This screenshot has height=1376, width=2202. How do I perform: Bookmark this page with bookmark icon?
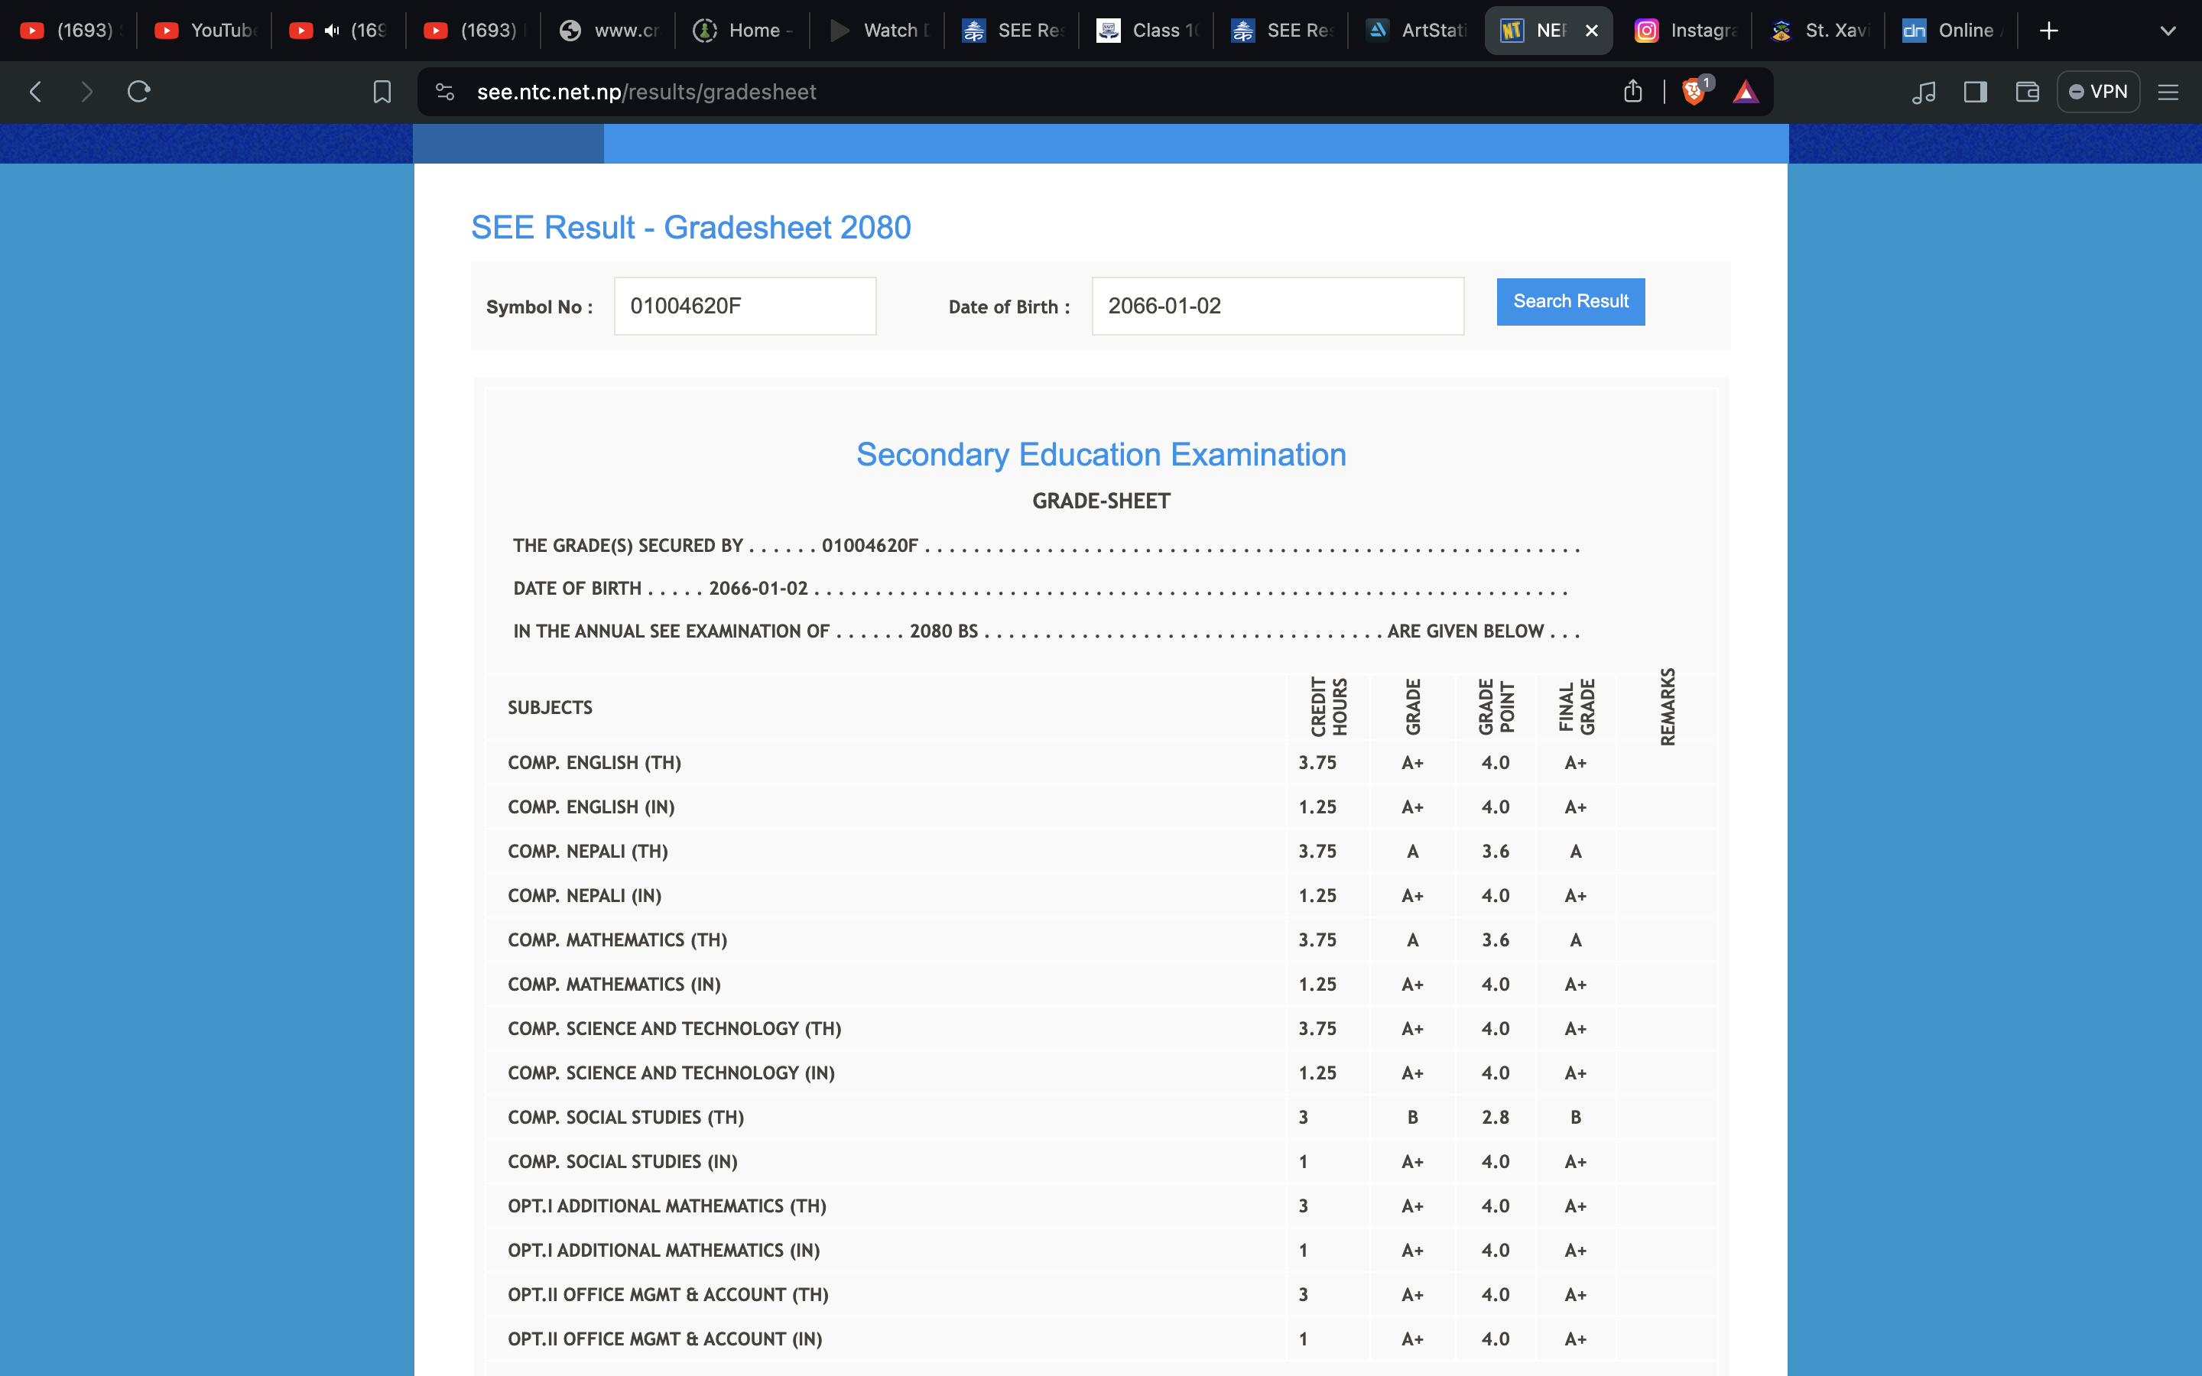[x=382, y=92]
